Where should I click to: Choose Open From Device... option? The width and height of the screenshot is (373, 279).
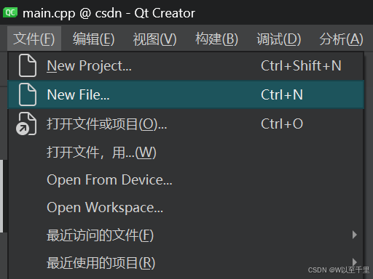[109, 180]
